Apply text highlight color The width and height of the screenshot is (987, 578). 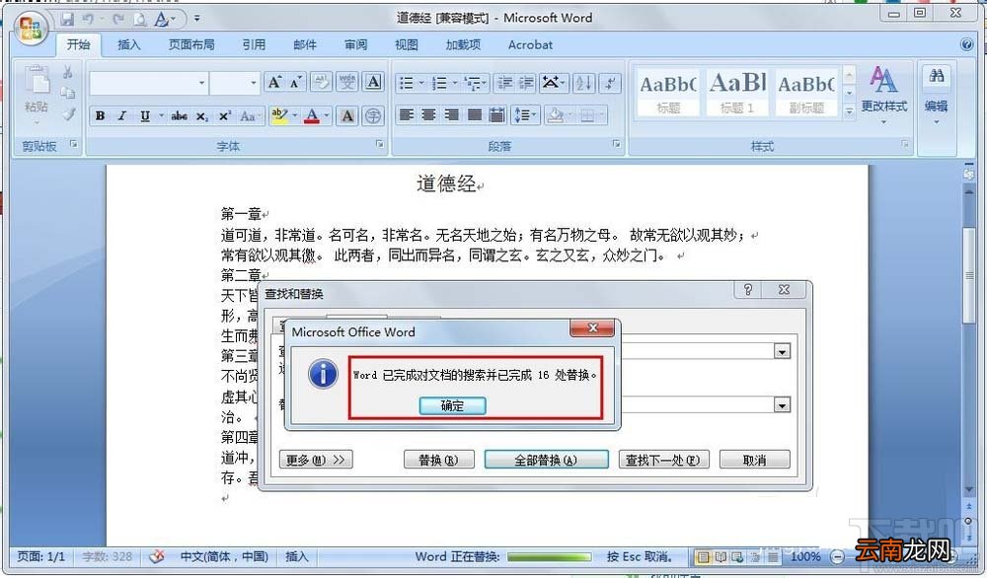pos(279,115)
